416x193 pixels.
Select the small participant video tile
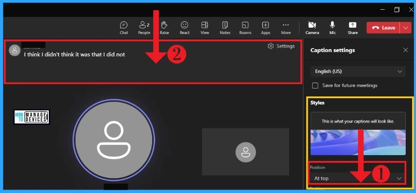(245, 152)
